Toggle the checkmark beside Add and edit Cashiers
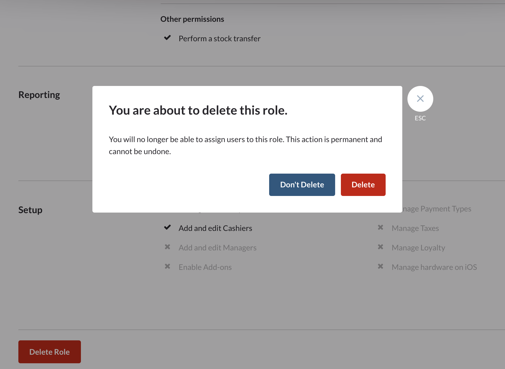505x369 pixels. click(x=168, y=227)
